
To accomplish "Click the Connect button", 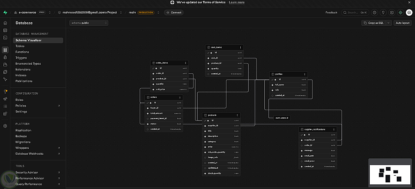I will click(x=173, y=12).
